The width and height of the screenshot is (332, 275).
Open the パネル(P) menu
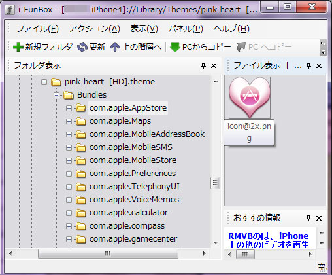(x=186, y=29)
